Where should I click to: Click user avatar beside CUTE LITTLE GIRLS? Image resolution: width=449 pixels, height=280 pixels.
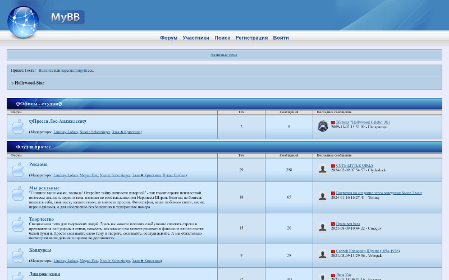pos(323,169)
